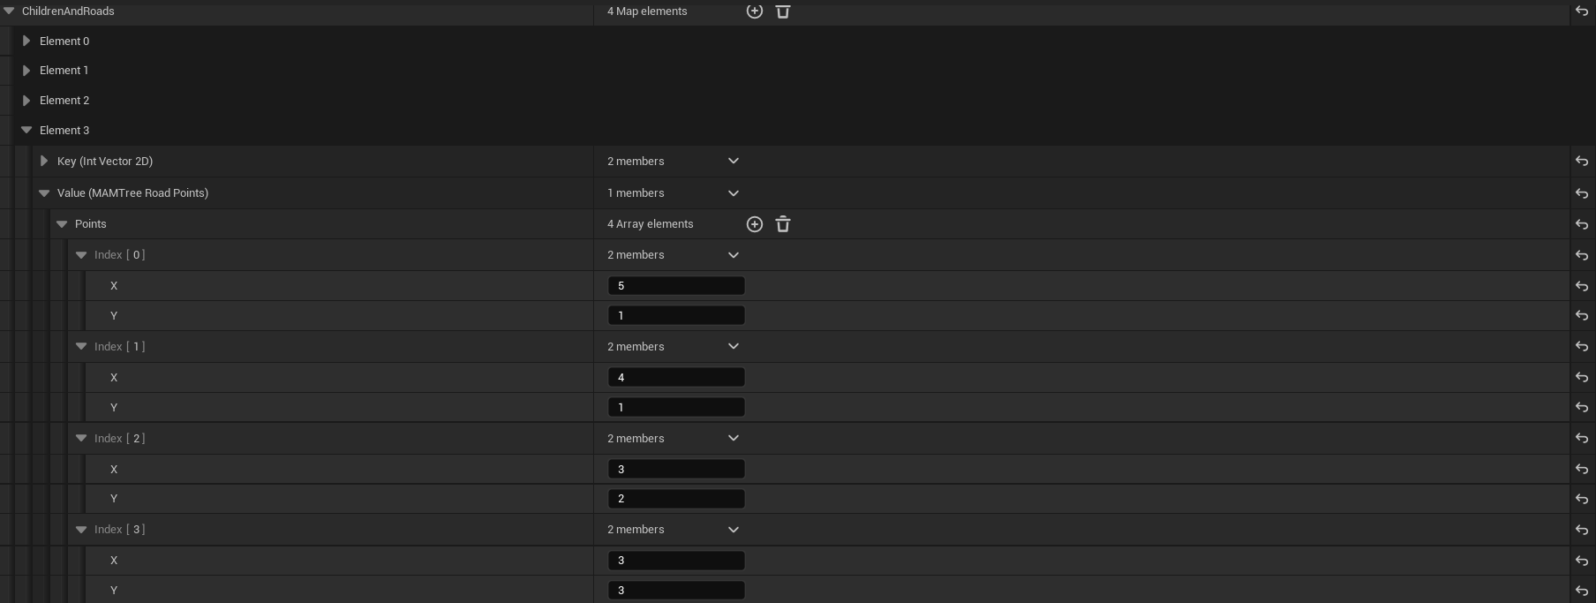Reset Index [3] X value to default
Viewport: 1596px width, 603px height.
(x=1582, y=561)
